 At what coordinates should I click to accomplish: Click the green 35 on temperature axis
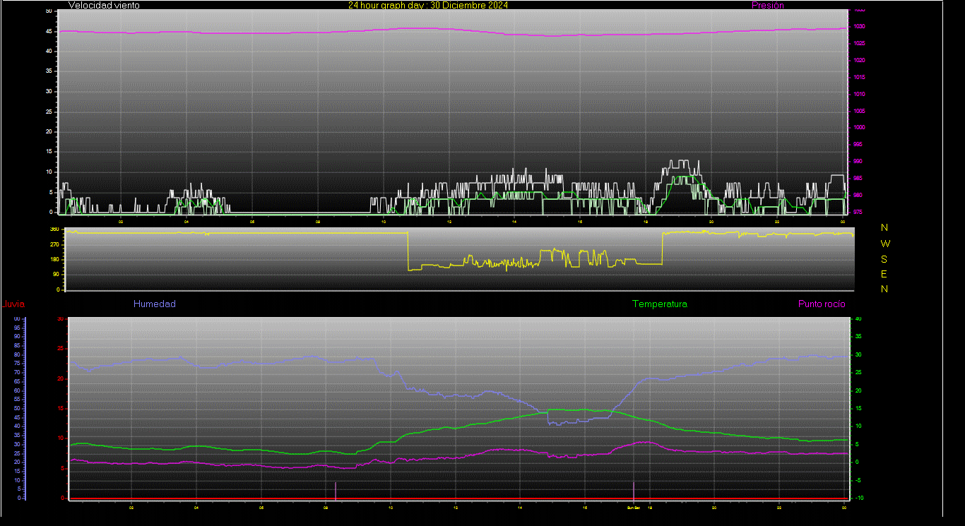click(858, 337)
